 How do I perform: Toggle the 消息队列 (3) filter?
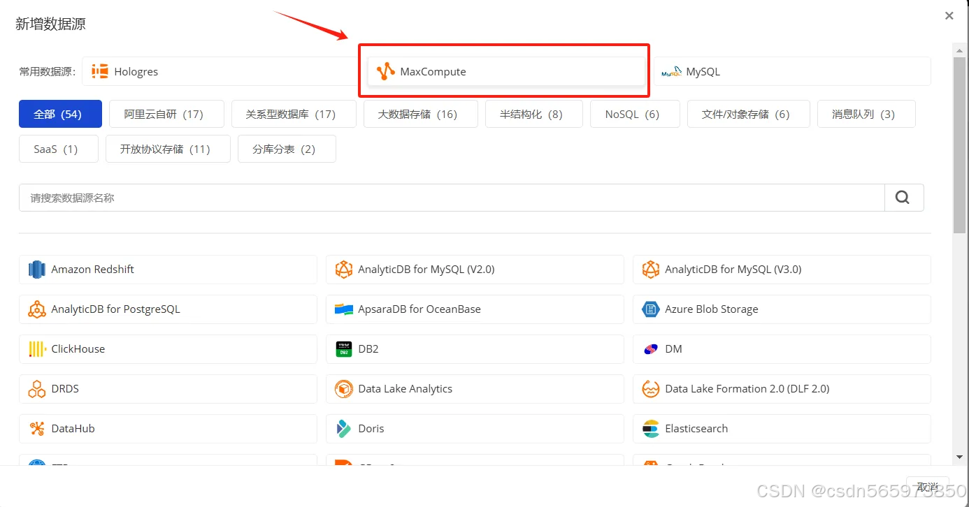pos(866,113)
